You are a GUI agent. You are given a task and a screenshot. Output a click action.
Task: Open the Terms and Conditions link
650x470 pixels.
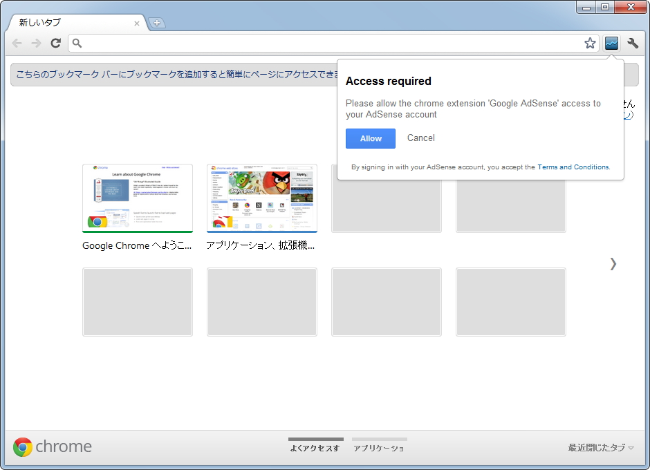tap(573, 167)
